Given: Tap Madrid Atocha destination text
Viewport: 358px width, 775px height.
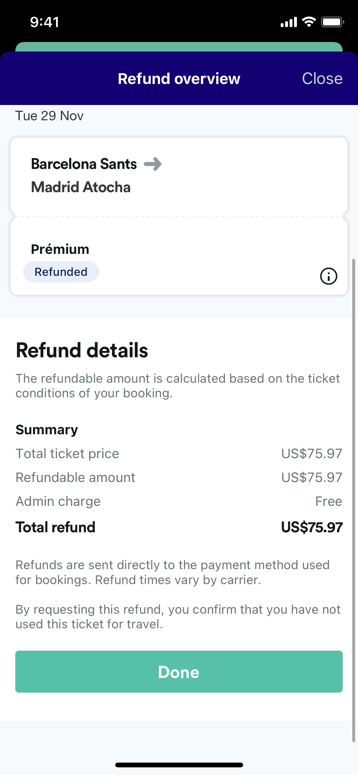Looking at the screenshot, I should click(81, 187).
